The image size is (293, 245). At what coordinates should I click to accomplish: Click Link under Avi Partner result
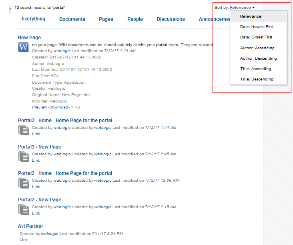24,240
